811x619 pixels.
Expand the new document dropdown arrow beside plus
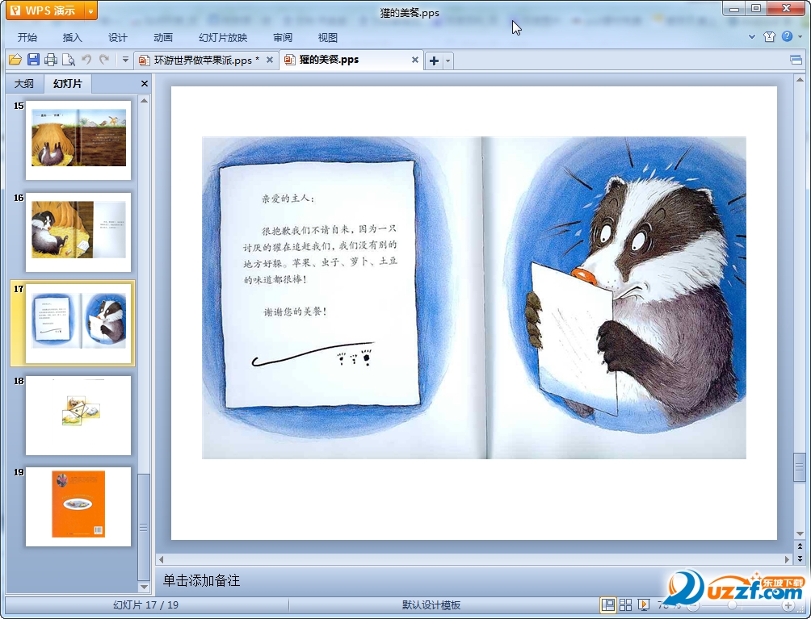pyautogui.click(x=448, y=61)
